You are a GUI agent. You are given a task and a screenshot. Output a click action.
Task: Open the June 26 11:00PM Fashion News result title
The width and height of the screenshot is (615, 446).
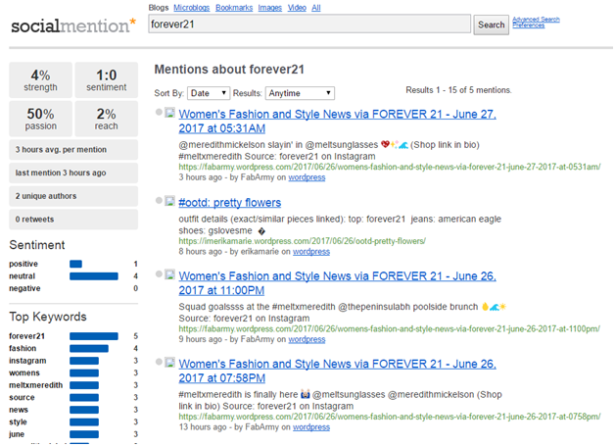pos(337,283)
